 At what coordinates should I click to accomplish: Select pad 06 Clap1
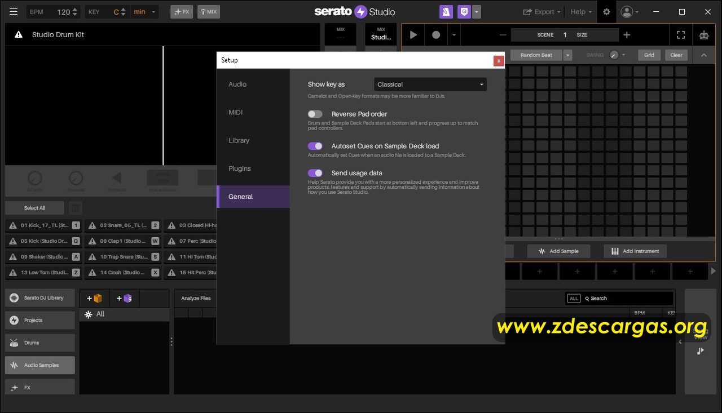[x=123, y=241]
